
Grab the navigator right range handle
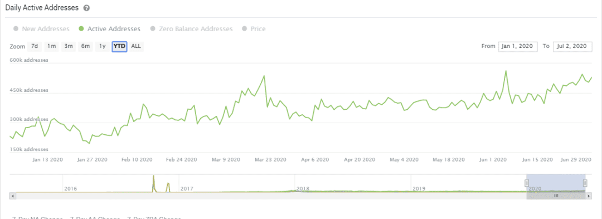tap(585, 183)
